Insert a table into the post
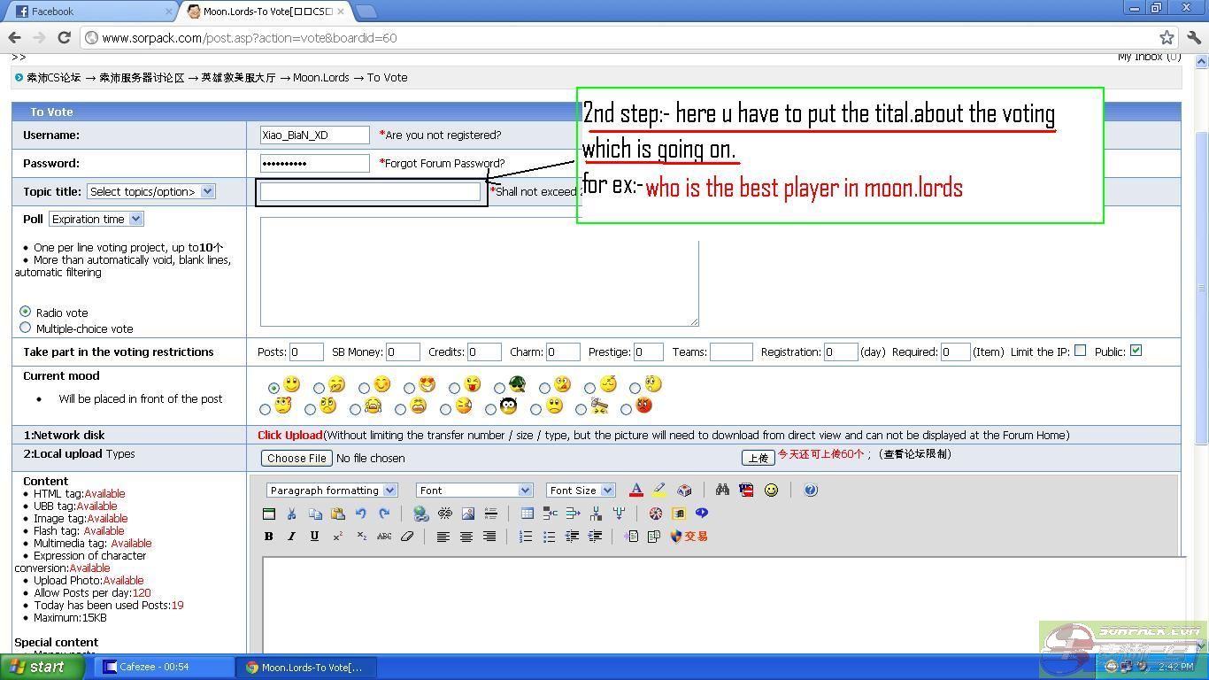The height and width of the screenshot is (680, 1209). click(527, 514)
